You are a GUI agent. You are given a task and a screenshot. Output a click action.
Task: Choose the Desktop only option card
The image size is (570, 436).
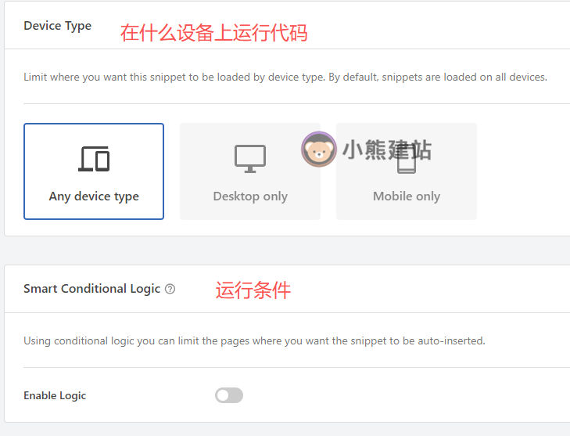click(250, 171)
